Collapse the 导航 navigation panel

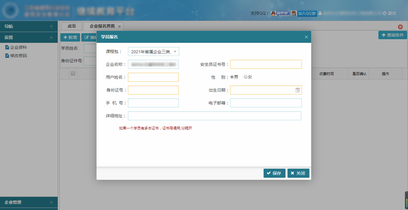[51, 26]
